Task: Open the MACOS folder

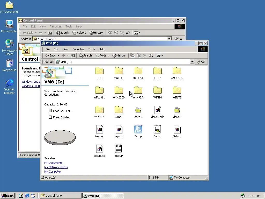Action: tap(119, 73)
